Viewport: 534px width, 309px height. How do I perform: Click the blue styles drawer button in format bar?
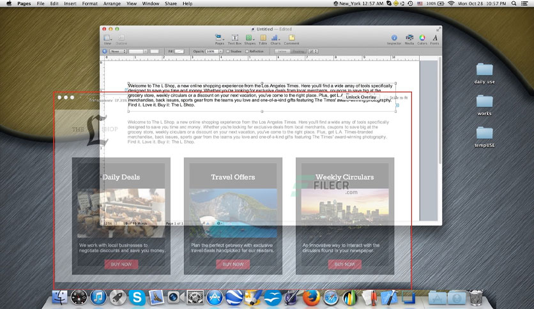tap(105, 51)
